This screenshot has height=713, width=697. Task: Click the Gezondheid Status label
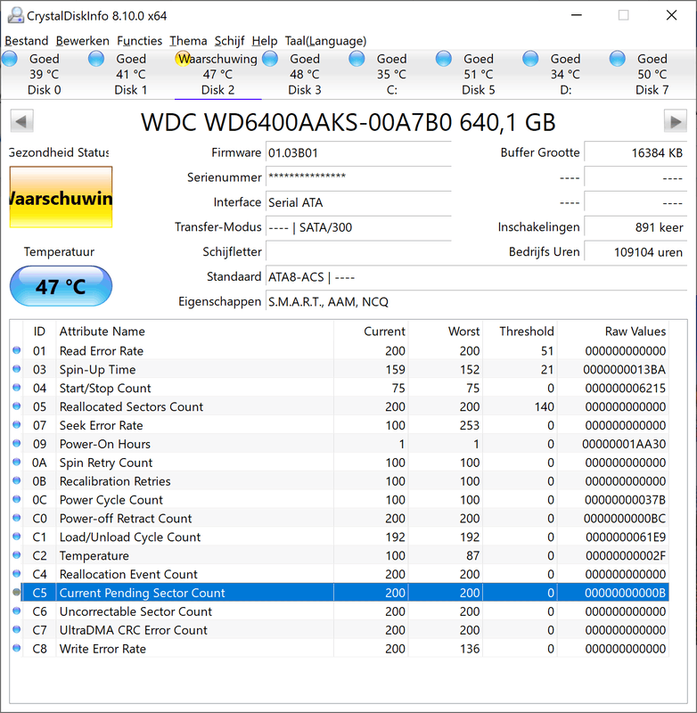(59, 152)
